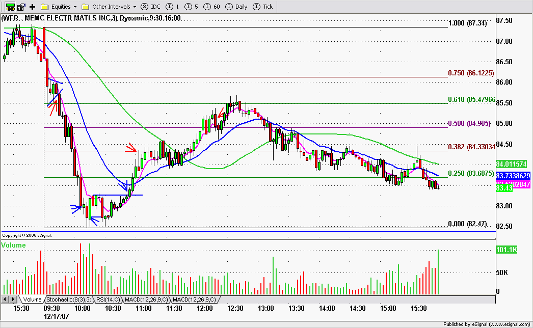Click the 0.618 (85.47966) Fibonacci label
The width and height of the screenshot is (533, 328).
click(x=471, y=100)
